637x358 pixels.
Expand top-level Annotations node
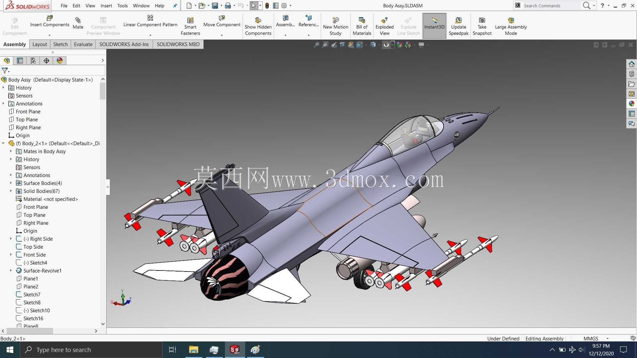[x=3, y=103]
